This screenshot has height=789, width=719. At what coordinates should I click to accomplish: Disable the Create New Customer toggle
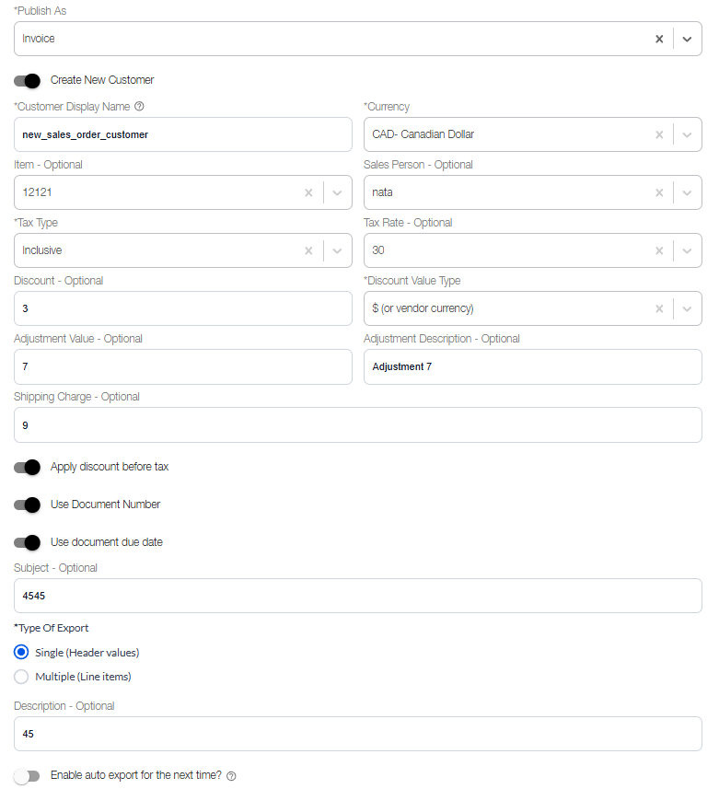pos(28,81)
